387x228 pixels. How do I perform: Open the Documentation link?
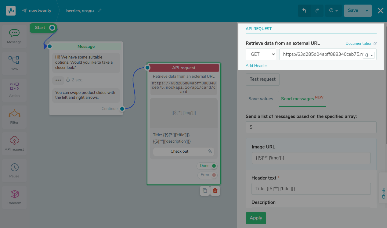click(361, 44)
